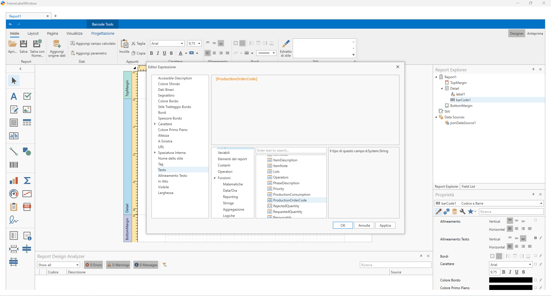Toggle 0 Warnings filter in analyzer
551x296 pixels.
point(118,265)
